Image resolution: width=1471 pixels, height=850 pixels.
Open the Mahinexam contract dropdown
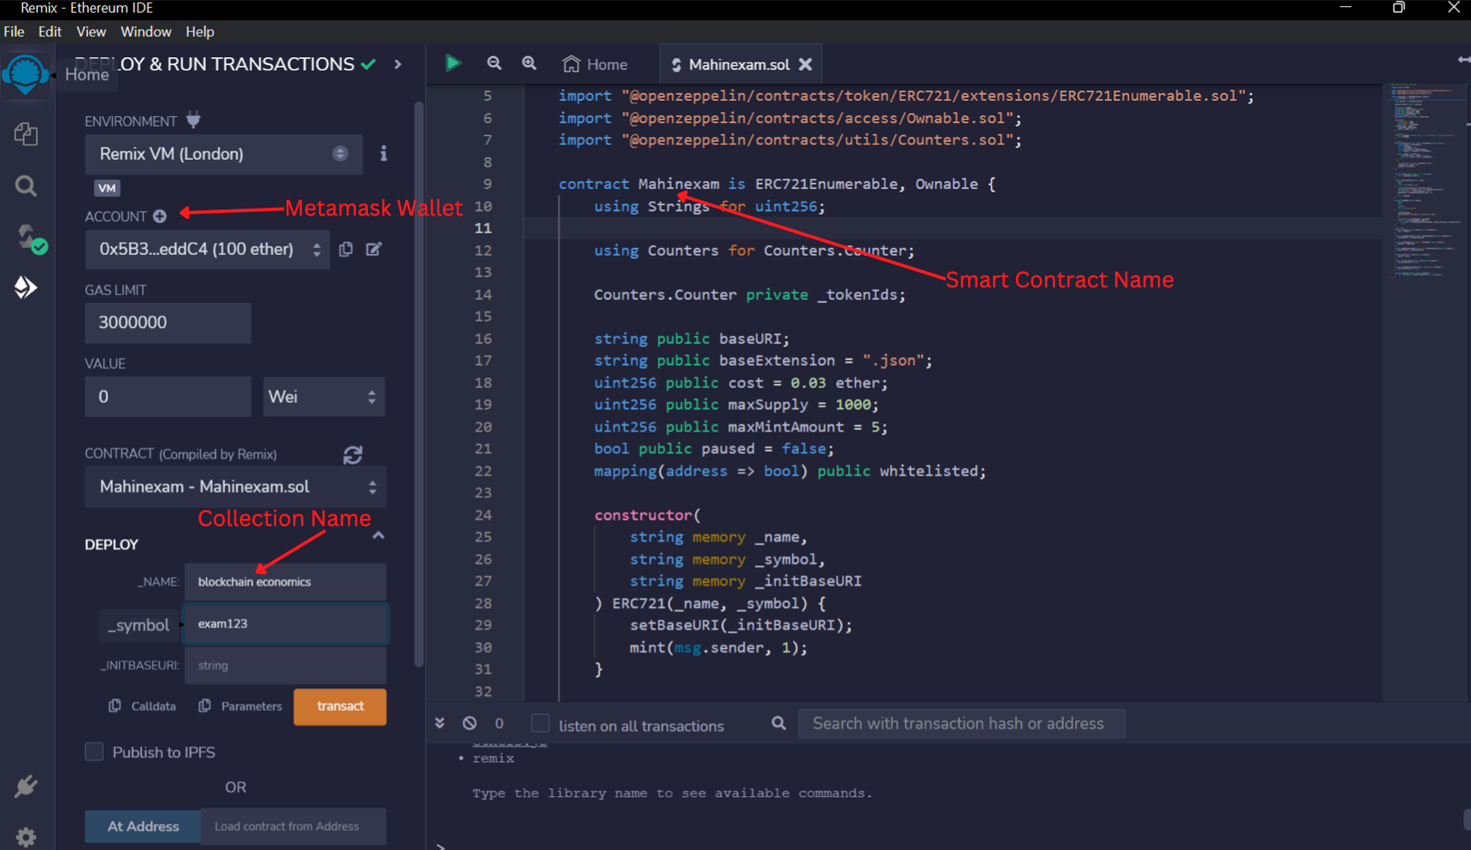click(235, 487)
